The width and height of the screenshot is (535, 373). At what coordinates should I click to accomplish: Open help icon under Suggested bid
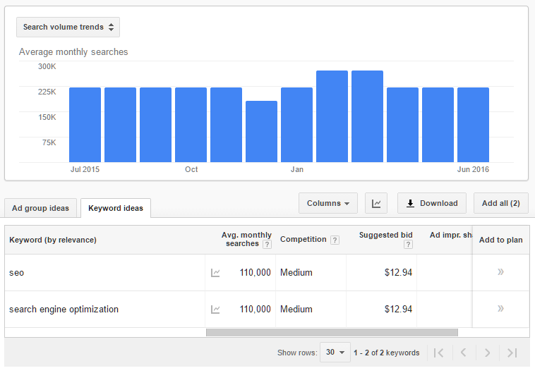coord(408,245)
